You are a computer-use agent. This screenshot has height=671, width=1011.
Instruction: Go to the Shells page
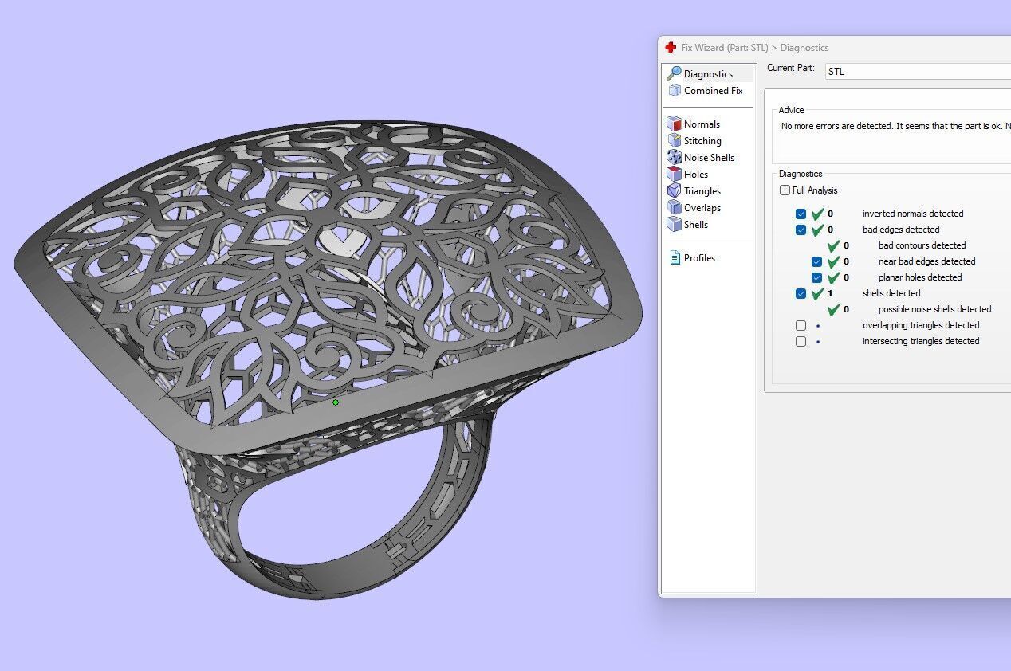[696, 225]
